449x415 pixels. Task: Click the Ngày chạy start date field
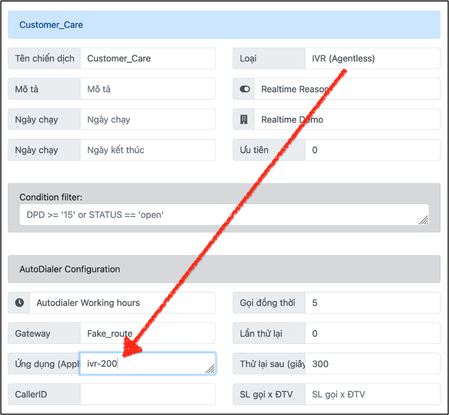coord(147,120)
